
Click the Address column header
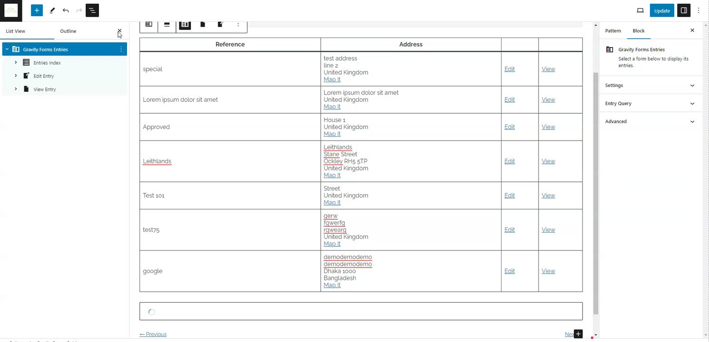pos(411,44)
